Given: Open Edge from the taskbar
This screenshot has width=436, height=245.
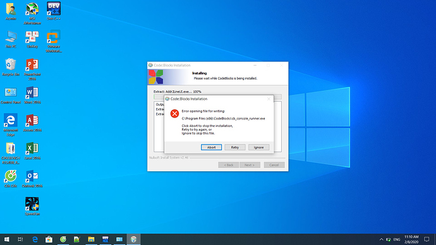Looking at the screenshot, I should point(35,239).
